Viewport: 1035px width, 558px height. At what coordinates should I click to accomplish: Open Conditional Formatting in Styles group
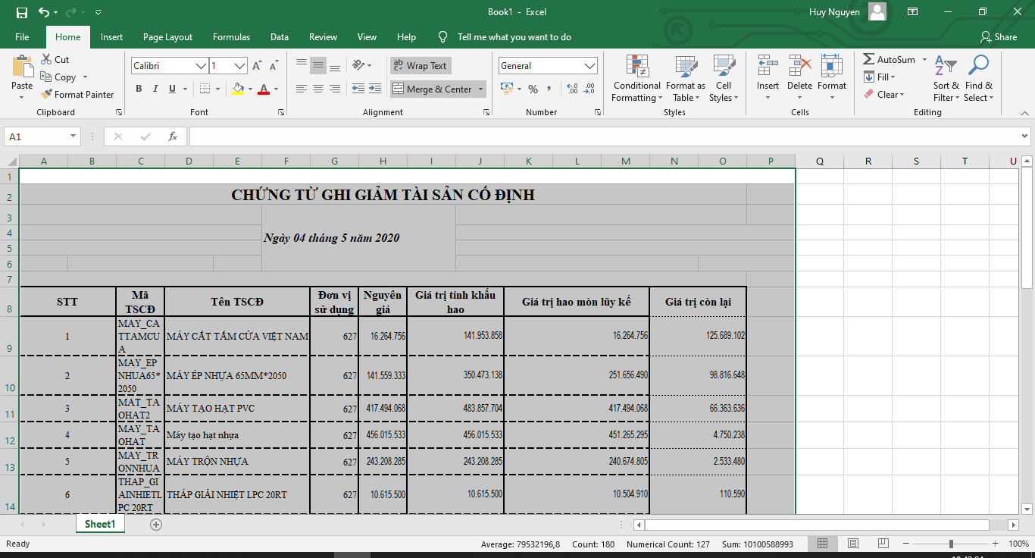point(636,79)
